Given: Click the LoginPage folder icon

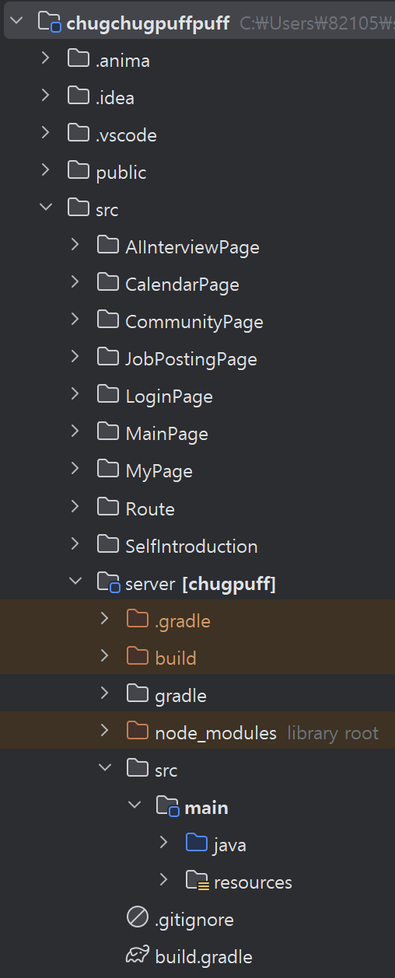Looking at the screenshot, I should (108, 395).
